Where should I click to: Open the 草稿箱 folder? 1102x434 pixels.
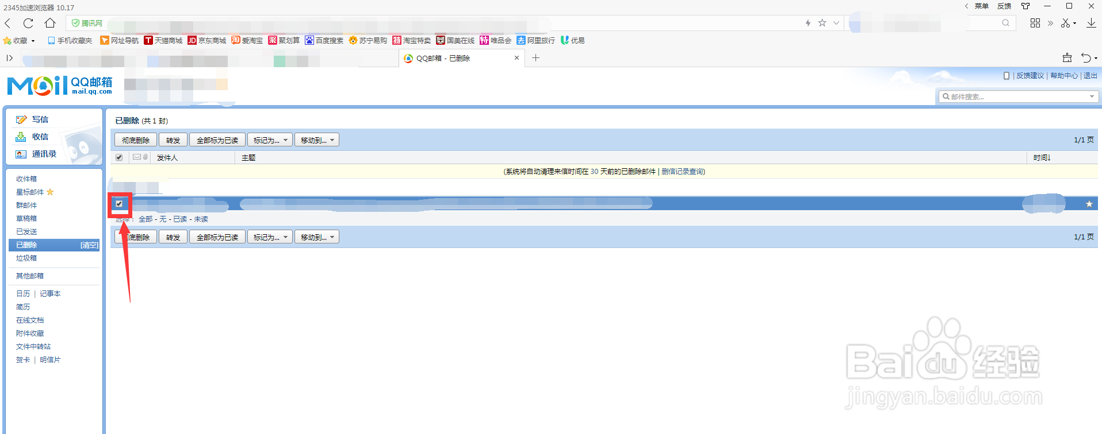(26, 218)
